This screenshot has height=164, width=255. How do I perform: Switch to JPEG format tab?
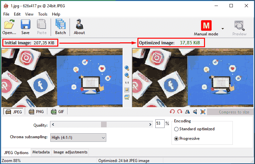(x=13, y=112)
